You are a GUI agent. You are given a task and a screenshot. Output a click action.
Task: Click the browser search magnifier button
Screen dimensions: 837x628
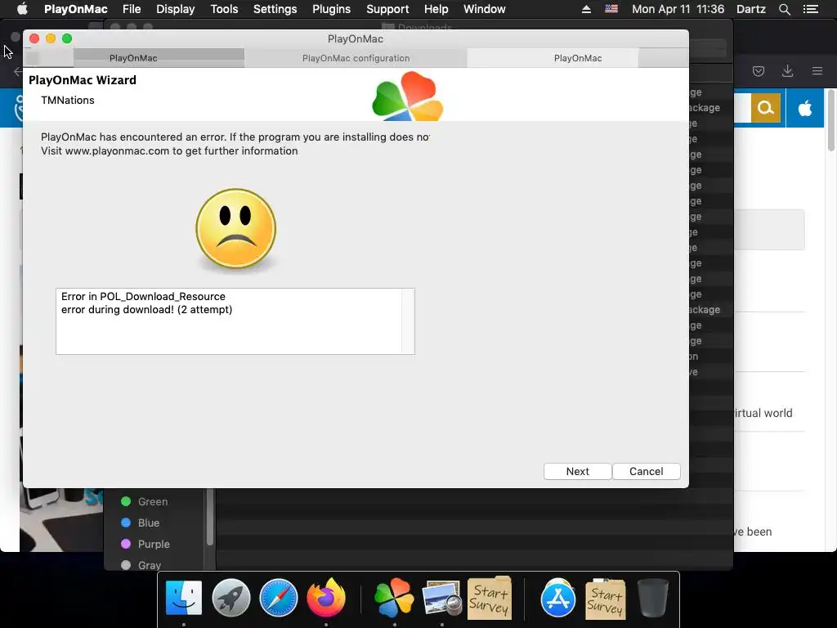pos(765,108)
